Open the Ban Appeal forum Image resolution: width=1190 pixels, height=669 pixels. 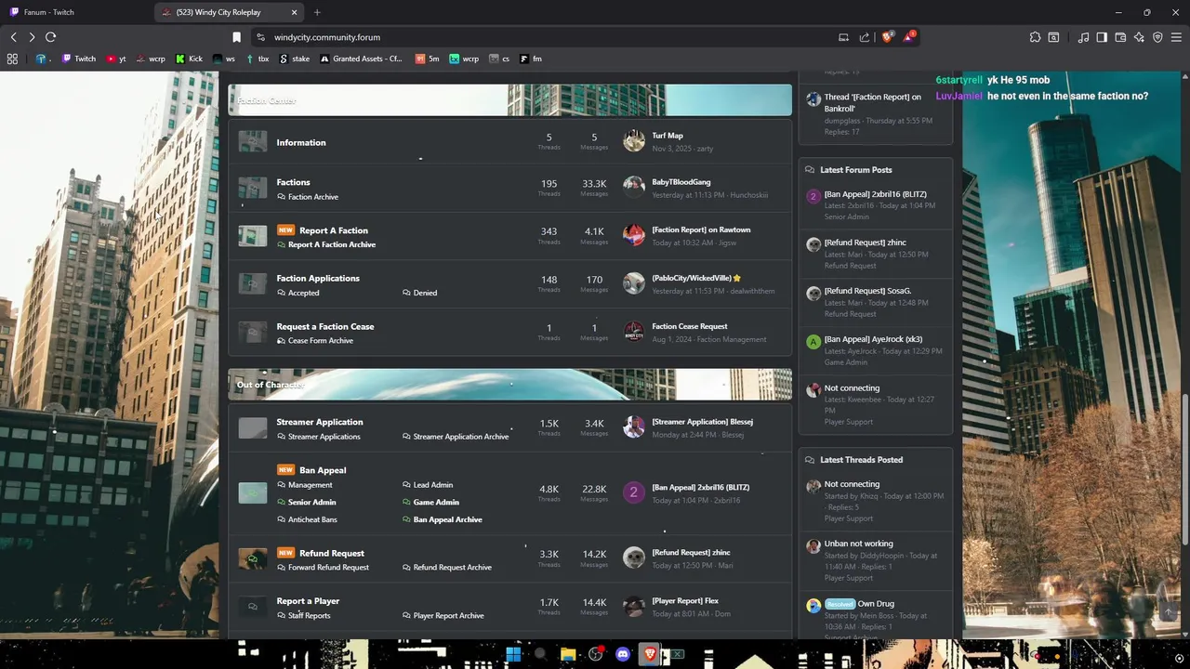pos(323,470)
